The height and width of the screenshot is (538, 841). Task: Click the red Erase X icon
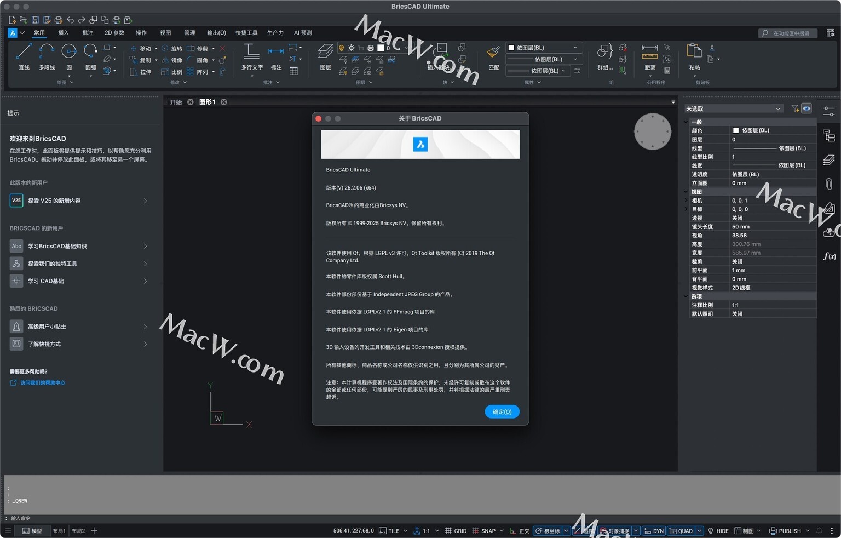(x=222, y=48)
